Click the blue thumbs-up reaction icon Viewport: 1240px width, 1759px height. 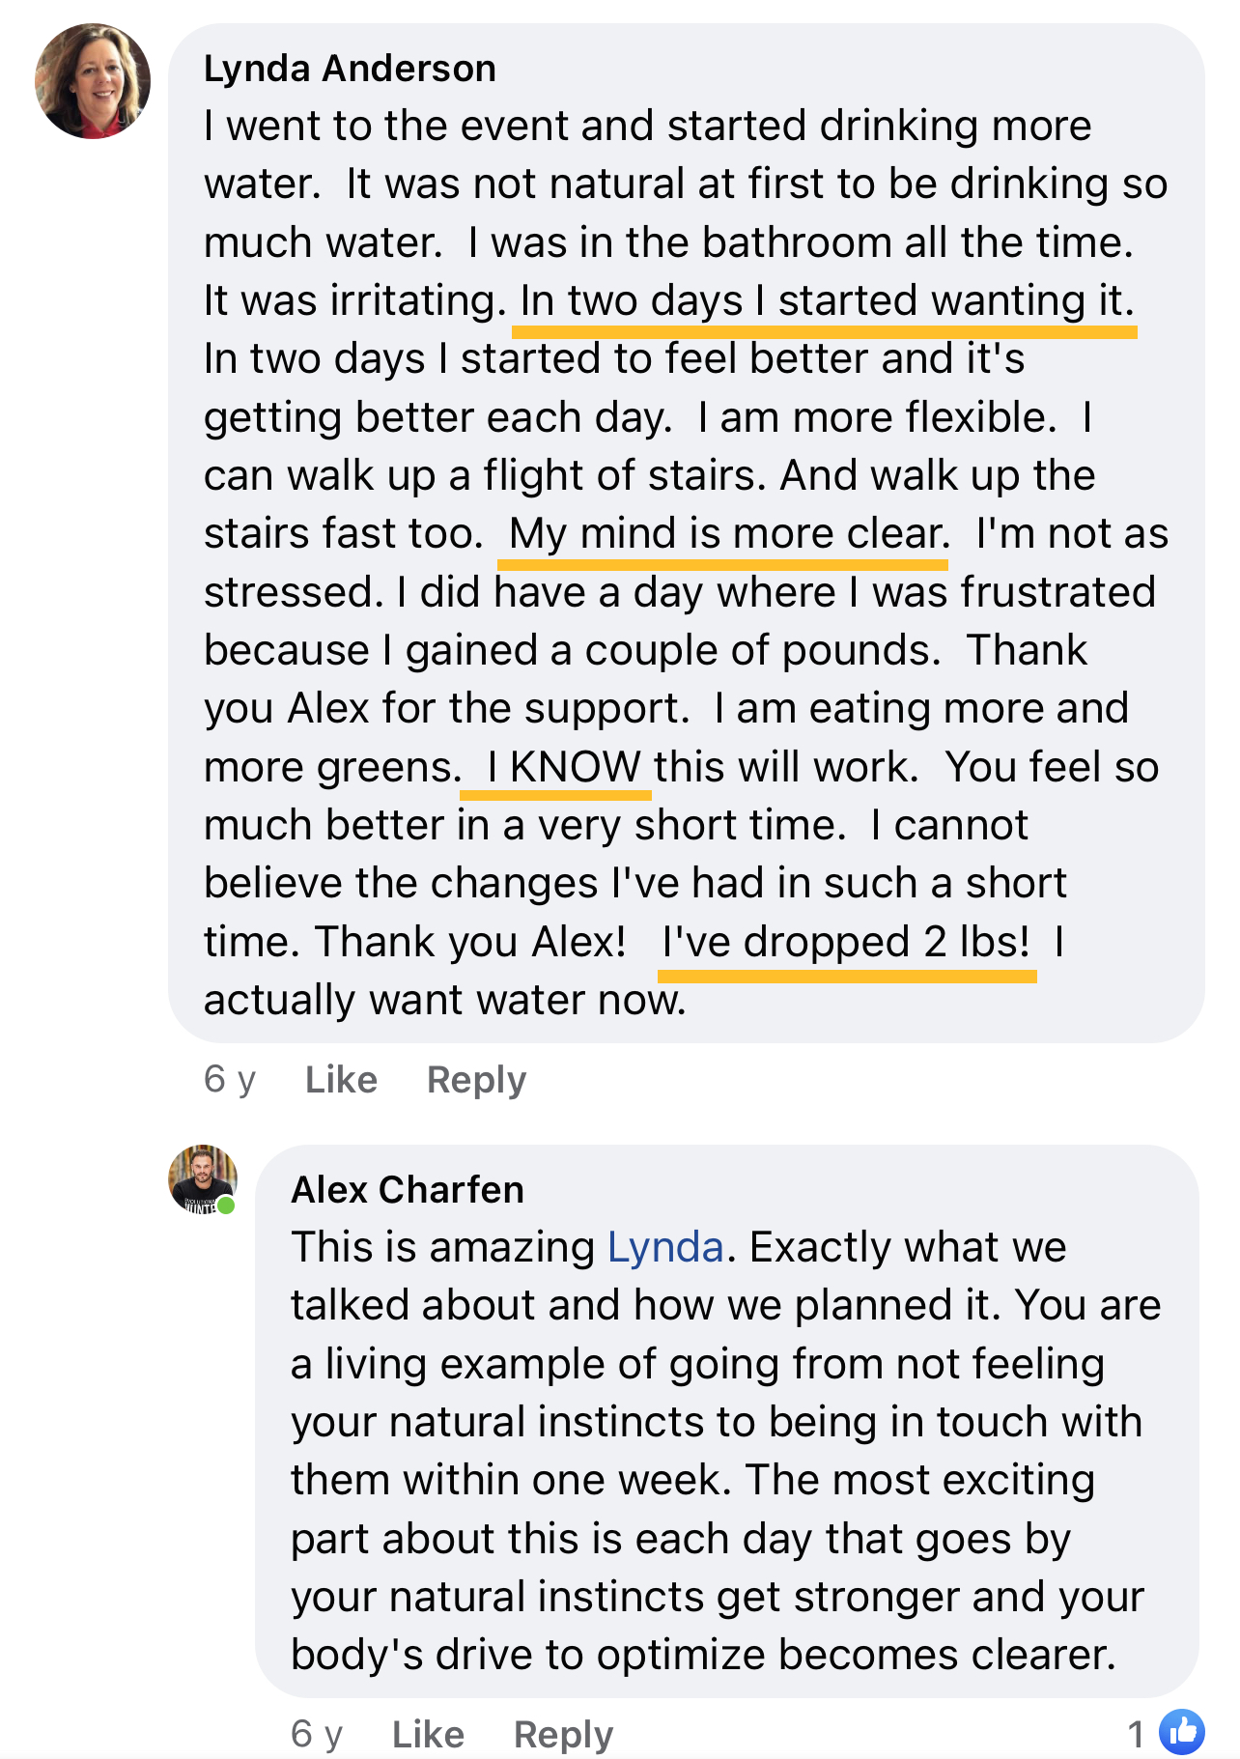click(x=1181, y=1732)
